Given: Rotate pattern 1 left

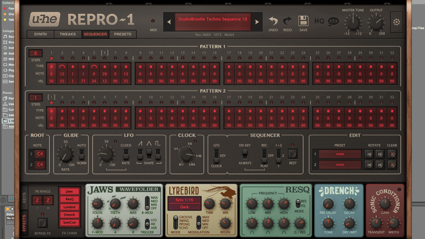Looking at the screenshot, I should (369, 154).
